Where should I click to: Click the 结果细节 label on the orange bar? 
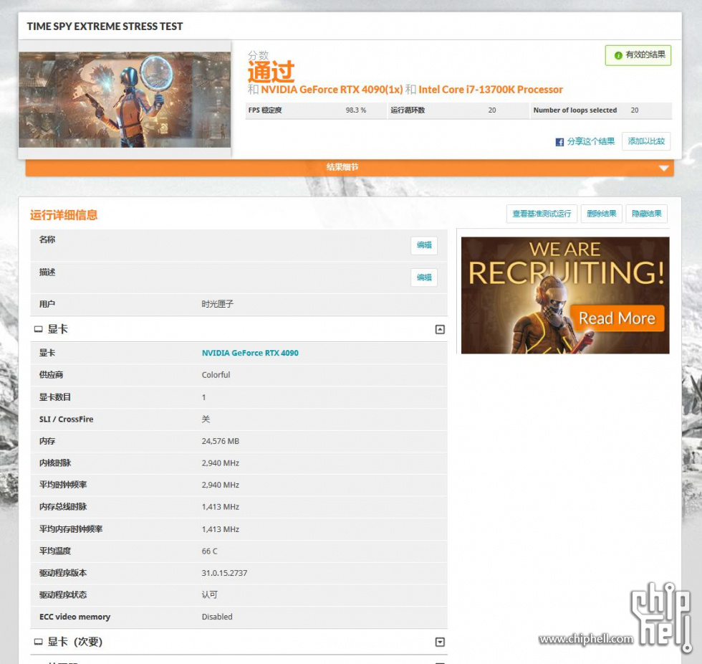tap(342, 168)
